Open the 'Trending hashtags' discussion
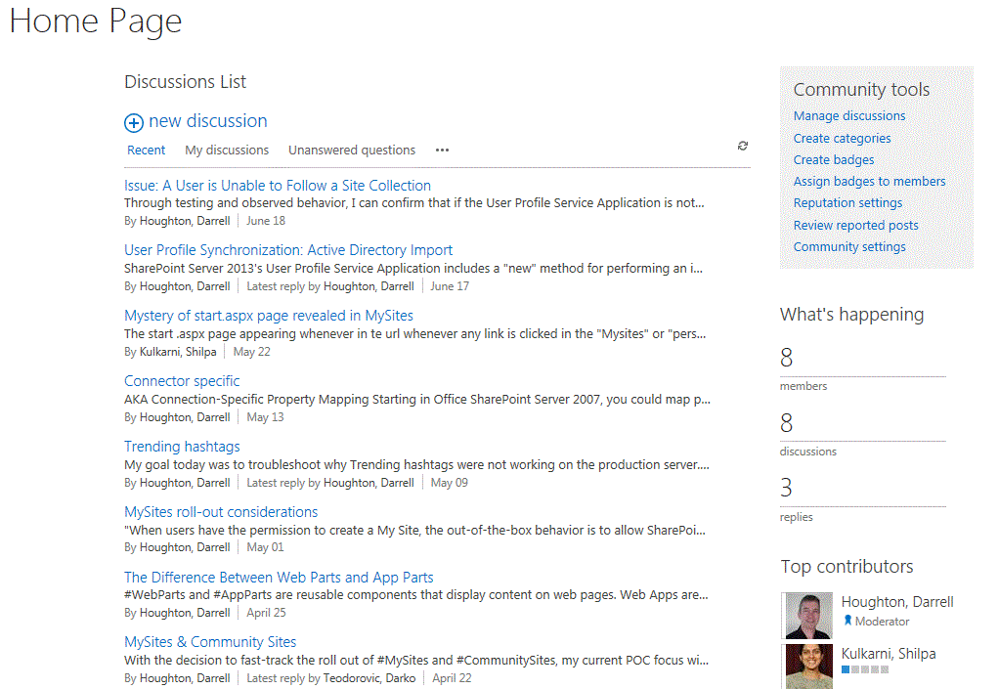The image size is (999, 689). pyautogui.click(x=182, y=447)
